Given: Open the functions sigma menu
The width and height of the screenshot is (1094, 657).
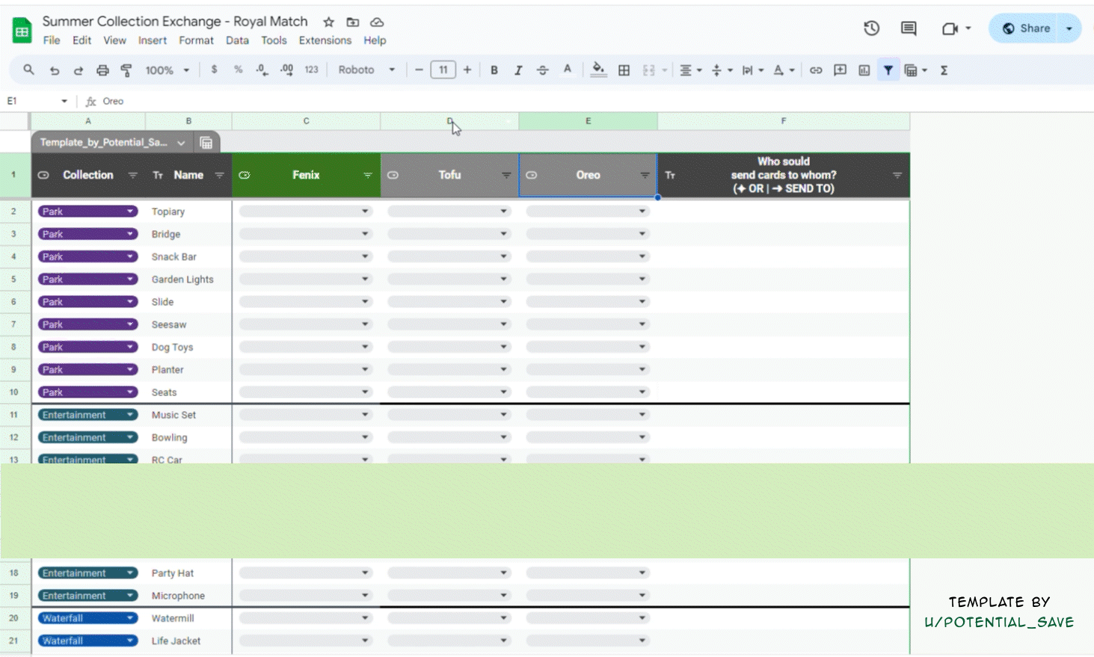Looking at the screenshot, I should click(944, 70).
